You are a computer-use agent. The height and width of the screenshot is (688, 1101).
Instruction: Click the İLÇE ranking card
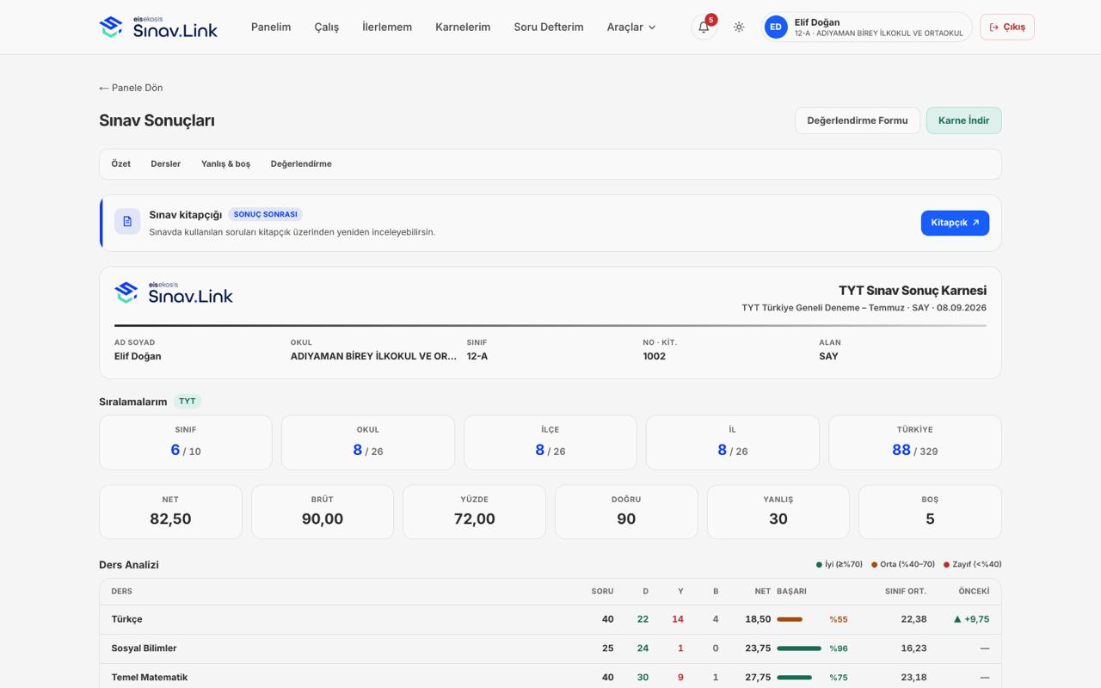550,443
